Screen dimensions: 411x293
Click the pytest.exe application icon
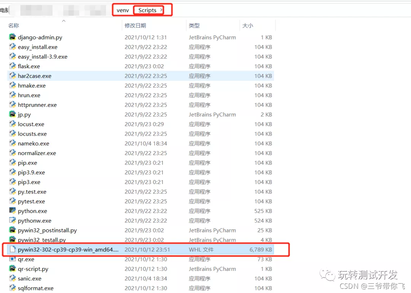tap(12, 201)
